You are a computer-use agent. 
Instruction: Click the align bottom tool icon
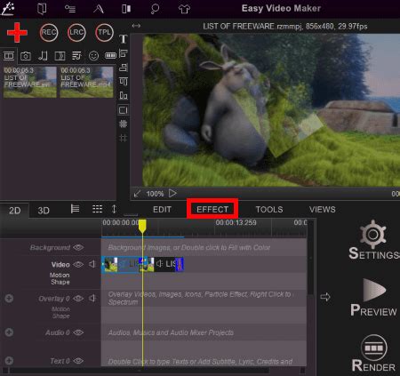(x=124, y=68)
